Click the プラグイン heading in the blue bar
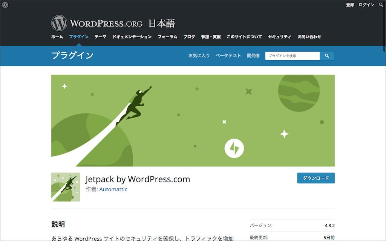Viewport: 386px width, 241px height. point(73,55)
